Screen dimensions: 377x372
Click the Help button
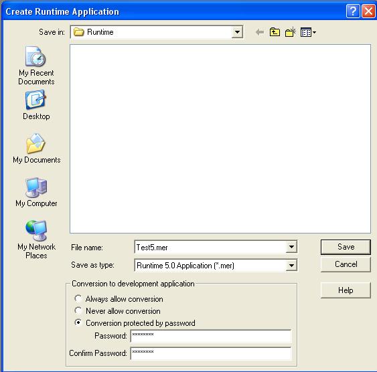tap(346, 290)
